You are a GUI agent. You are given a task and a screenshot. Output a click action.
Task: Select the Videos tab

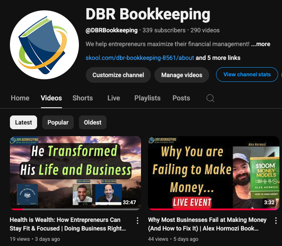(x=51, y=98)
